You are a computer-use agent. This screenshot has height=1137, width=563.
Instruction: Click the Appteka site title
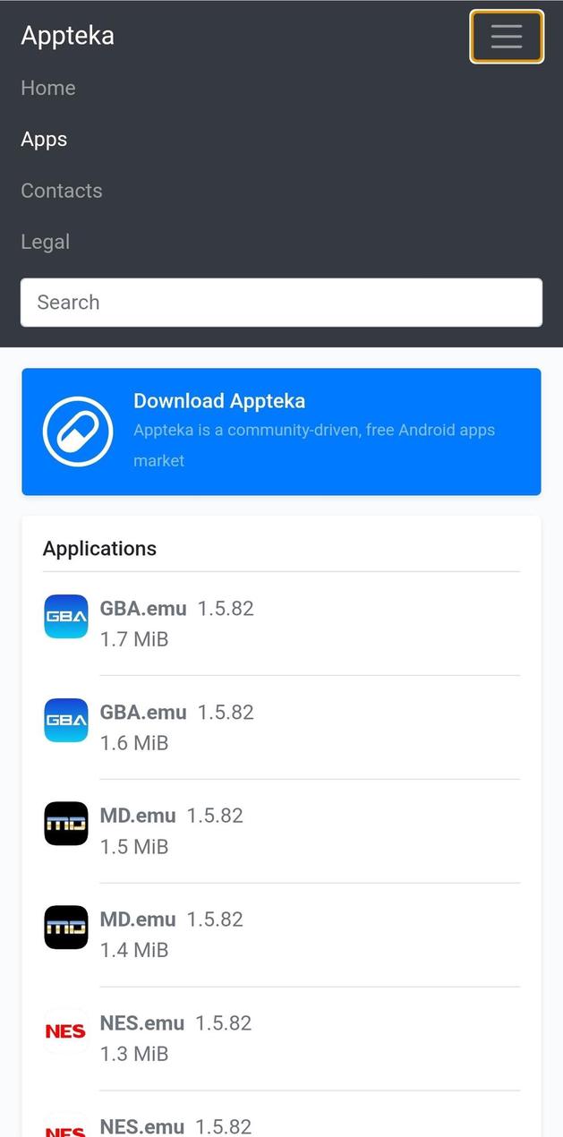pos(67,36)
